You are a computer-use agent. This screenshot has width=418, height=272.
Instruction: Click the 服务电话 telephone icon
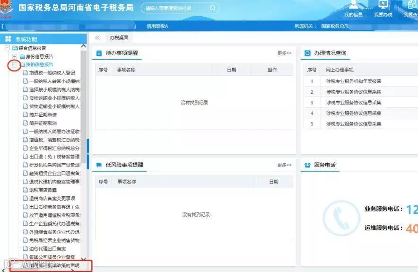click(x=307, y=165)
